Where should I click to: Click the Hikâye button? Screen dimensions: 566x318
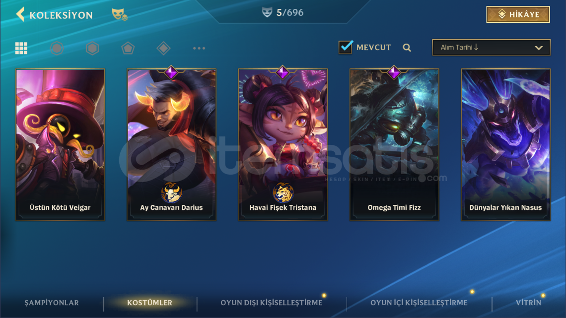518,14
